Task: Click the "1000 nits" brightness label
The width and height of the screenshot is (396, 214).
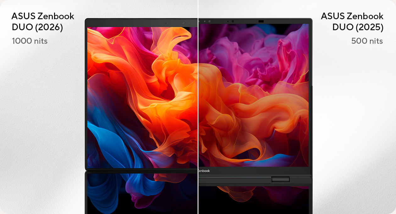Action: 30,41
